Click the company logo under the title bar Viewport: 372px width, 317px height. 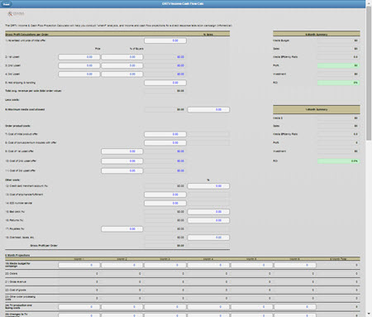16,13
